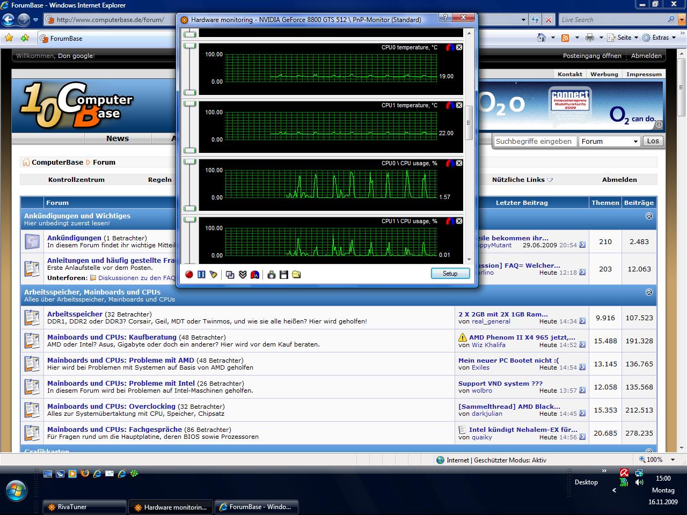
Task: Click magnet icon on CPU0 CPU usage graph
Action: click(451, 163)
